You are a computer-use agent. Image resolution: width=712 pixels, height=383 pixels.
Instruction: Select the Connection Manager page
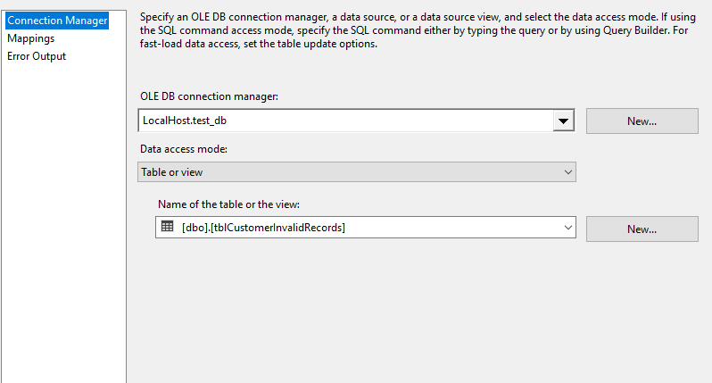pyautogui.click(x=57, y=21)
